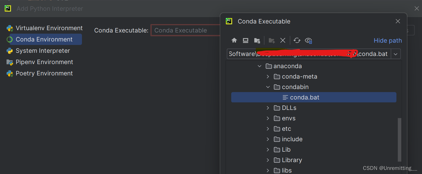The image size is (422, 174).
Task: Expand the libs folder
Action: click(268, 171)
